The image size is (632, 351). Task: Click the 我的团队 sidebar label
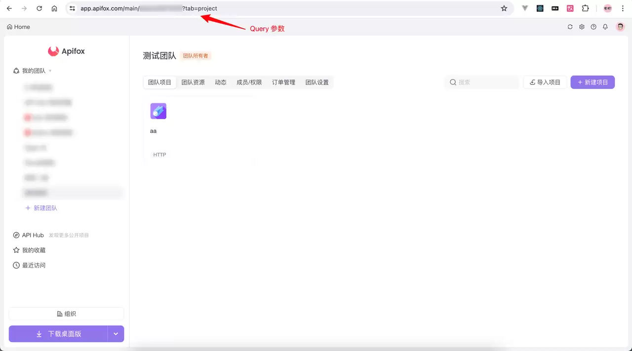tap(34, 71)
